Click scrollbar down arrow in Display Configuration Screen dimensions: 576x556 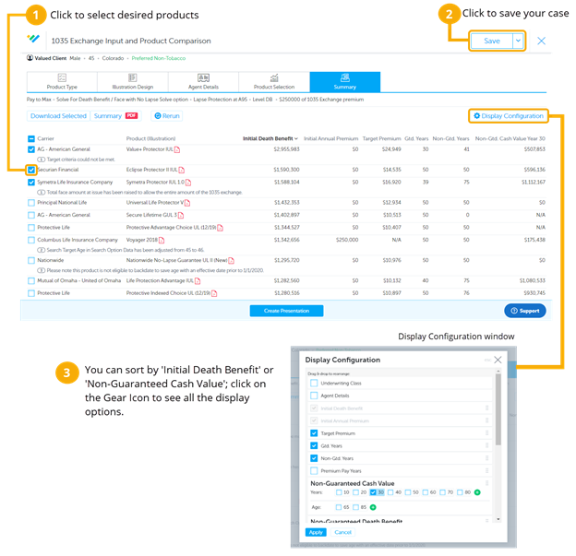pos(498,519)
